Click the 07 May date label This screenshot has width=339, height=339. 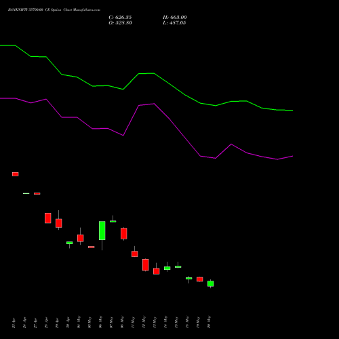tap(111, 322)
